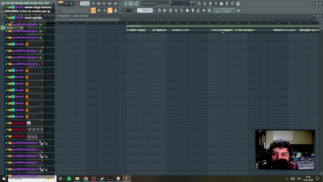
Task: Open the Browser view icon
Action: coord(182,10)
